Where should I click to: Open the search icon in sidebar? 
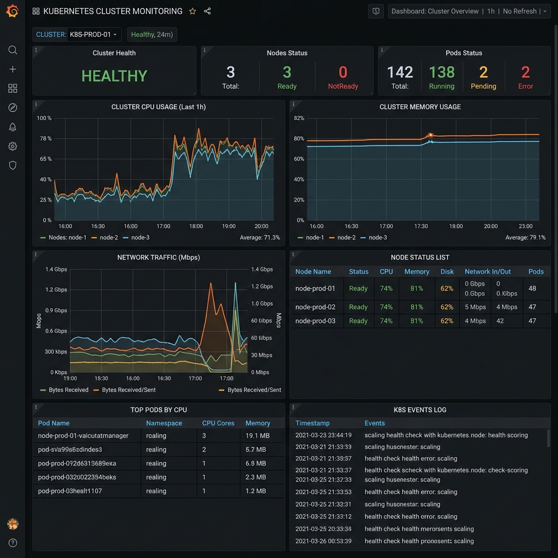(x=13, y=50)
